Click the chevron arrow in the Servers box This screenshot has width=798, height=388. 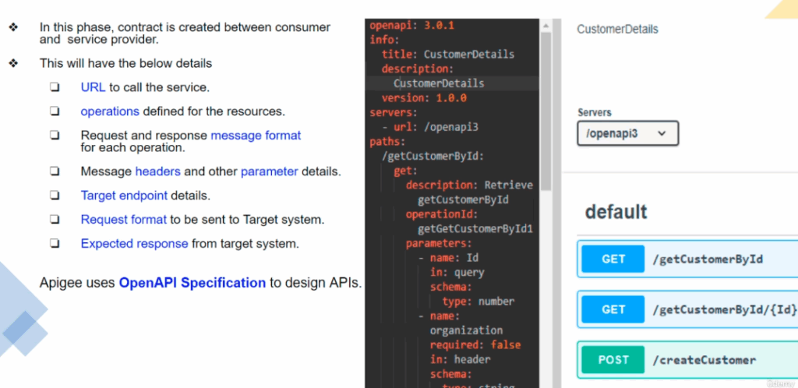coord(662,133)
